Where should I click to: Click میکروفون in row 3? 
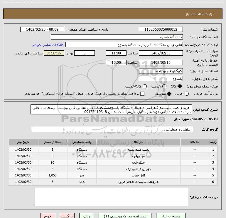tap(138, 162)
